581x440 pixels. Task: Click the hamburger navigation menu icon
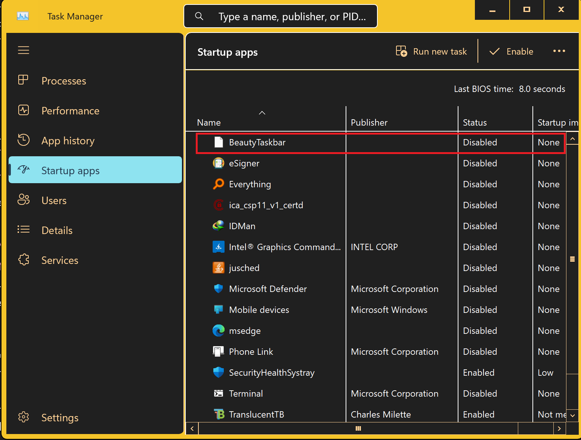(24, 50)
